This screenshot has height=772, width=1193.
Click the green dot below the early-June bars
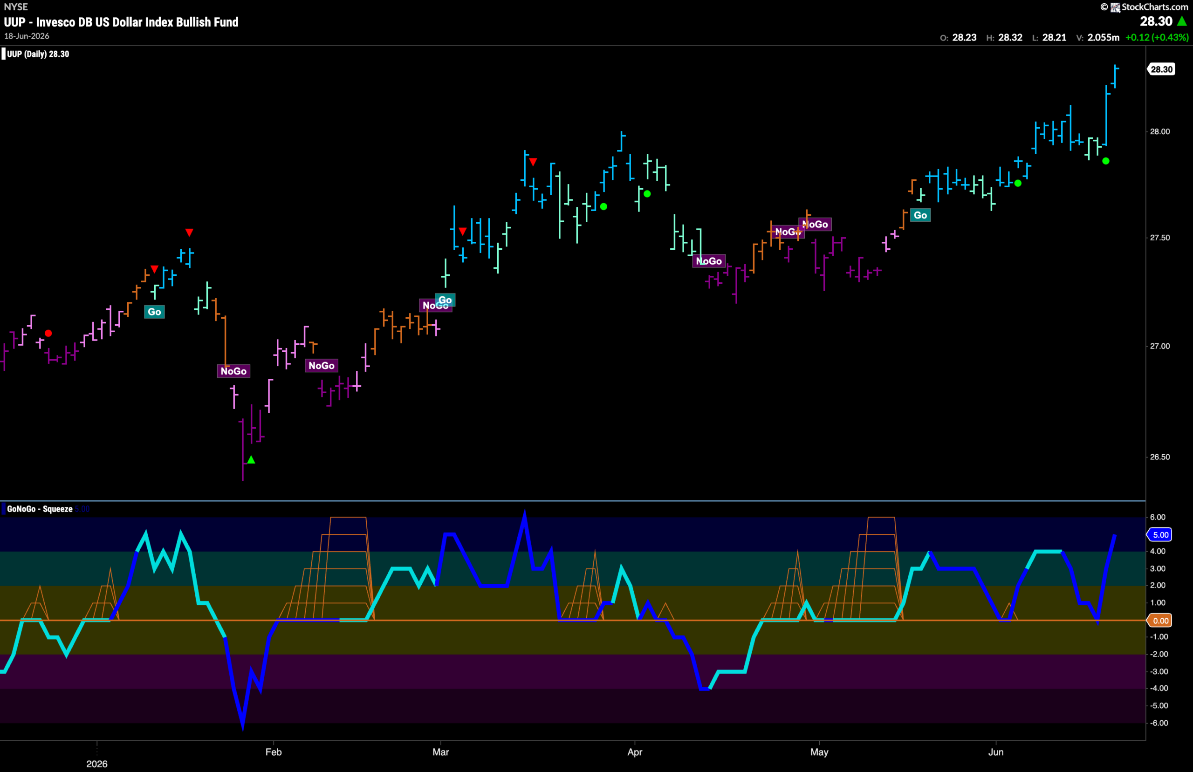point(1018,184)
